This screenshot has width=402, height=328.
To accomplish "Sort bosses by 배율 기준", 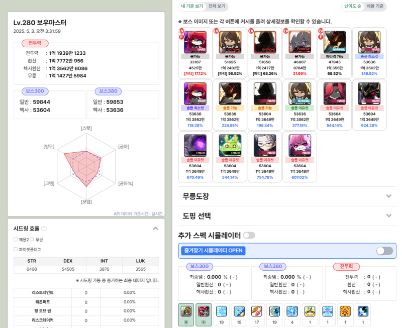I will pos(375,6).
